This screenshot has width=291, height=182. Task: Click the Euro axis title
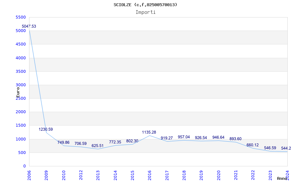18,92
